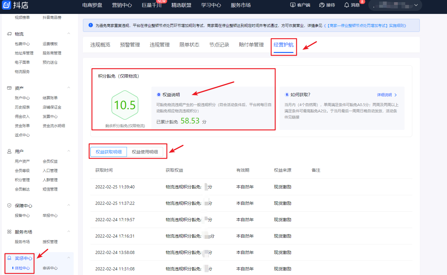The height and width of the screenshot is (275, 447).
Task: Go to 账户中心 in sidebar
Action: 22,98
